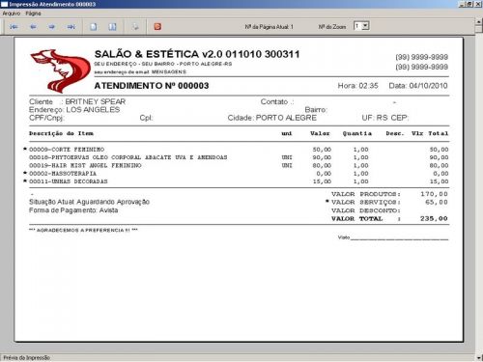The width and height of the screenshot is (483, 362).
Task: Click VALOR SERVIÇOS amount 65,00
Action: pyautogui.click(x=437, y=202)
